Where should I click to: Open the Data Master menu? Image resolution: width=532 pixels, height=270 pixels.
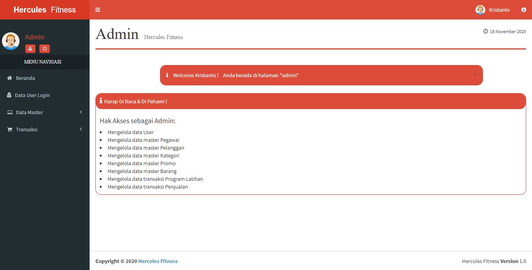tap(45, 112)
